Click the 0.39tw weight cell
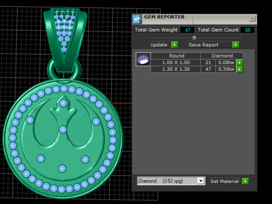This screenshot has height=204, width=272. pyautogui.click(x=226, y=69)
